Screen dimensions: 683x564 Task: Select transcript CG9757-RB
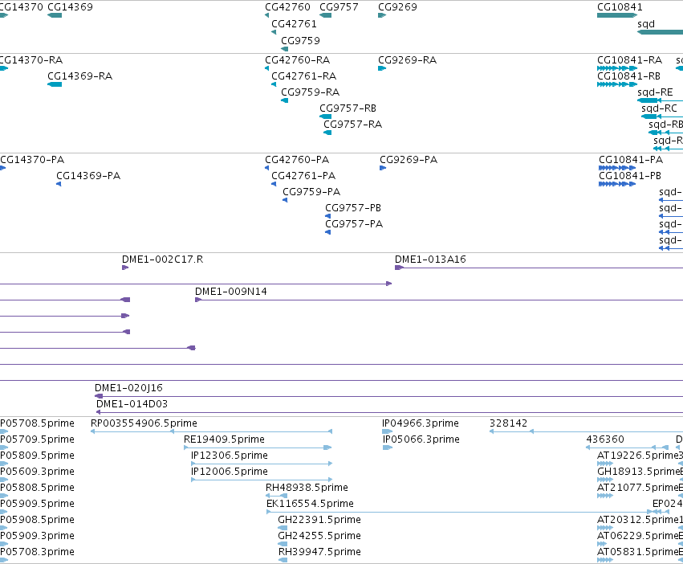[348, 108]
